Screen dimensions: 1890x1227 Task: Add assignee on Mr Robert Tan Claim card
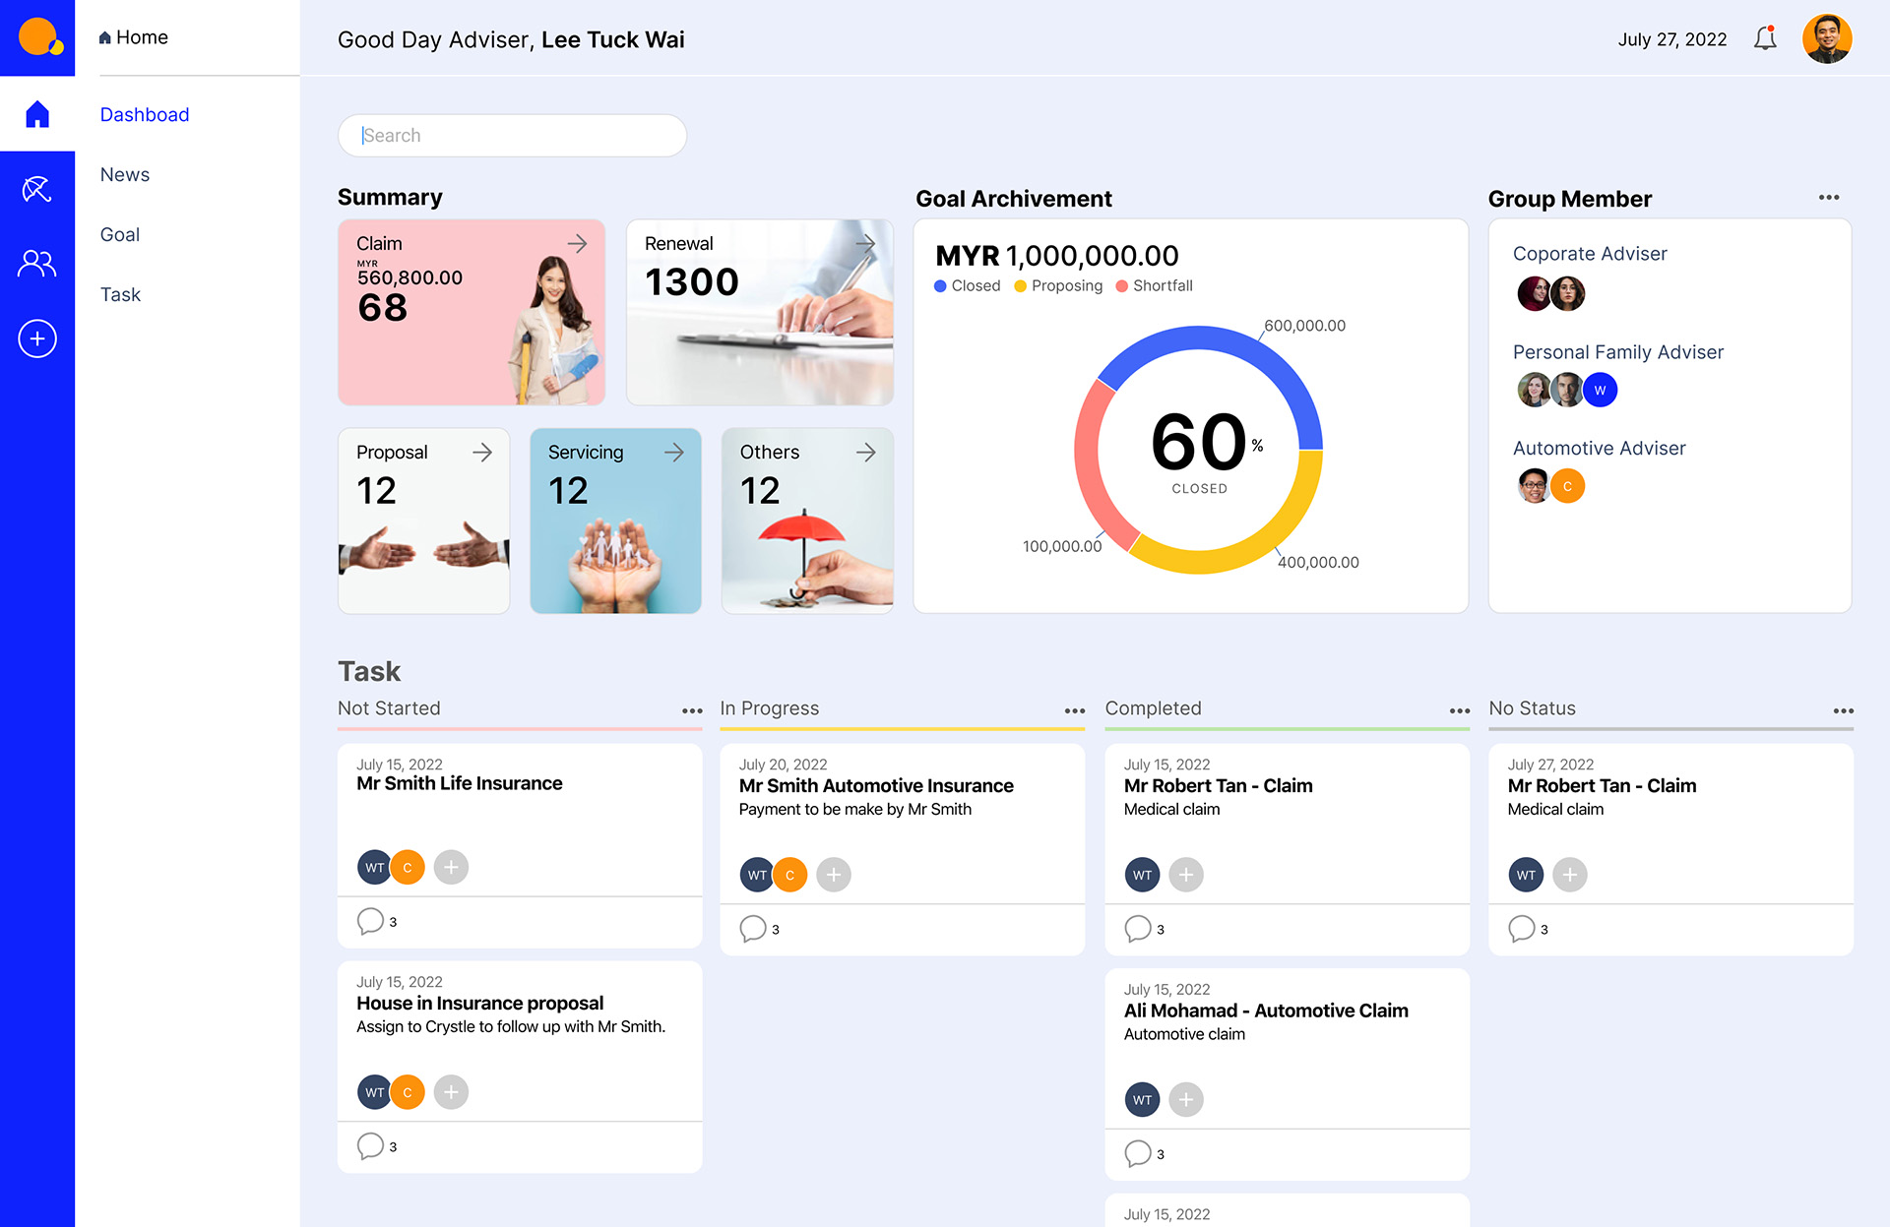[1187, 874]
